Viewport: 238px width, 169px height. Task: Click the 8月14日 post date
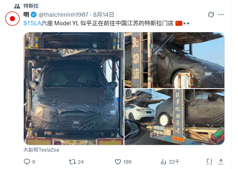[103, 15]
